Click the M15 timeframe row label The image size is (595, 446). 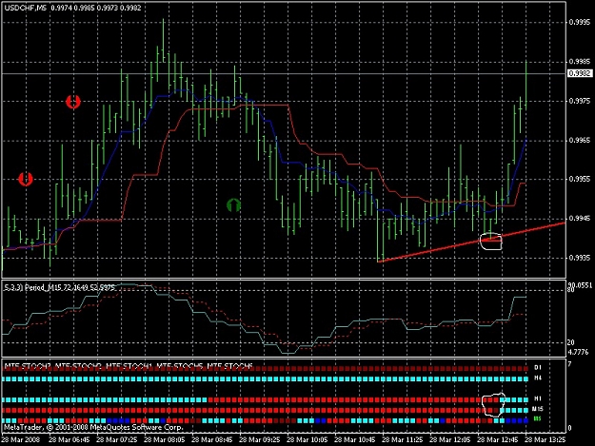click(x=537, y=409)
